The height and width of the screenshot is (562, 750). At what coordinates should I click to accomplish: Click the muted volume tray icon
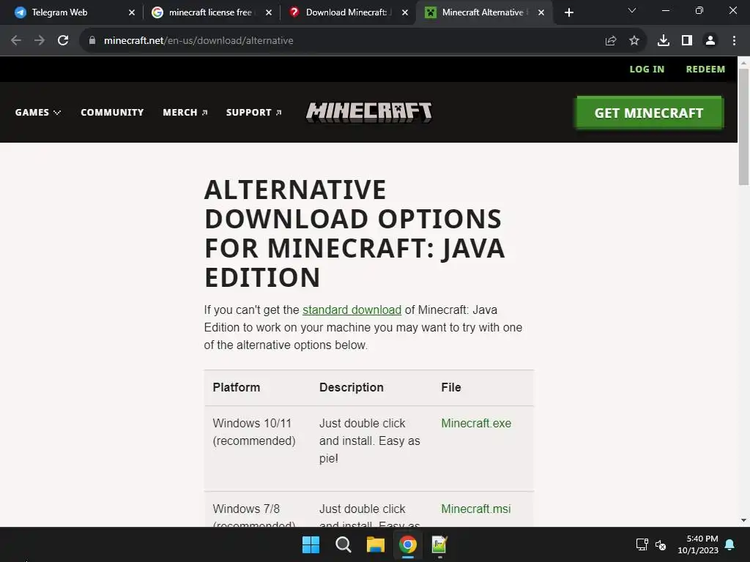[x=661, y=544]
